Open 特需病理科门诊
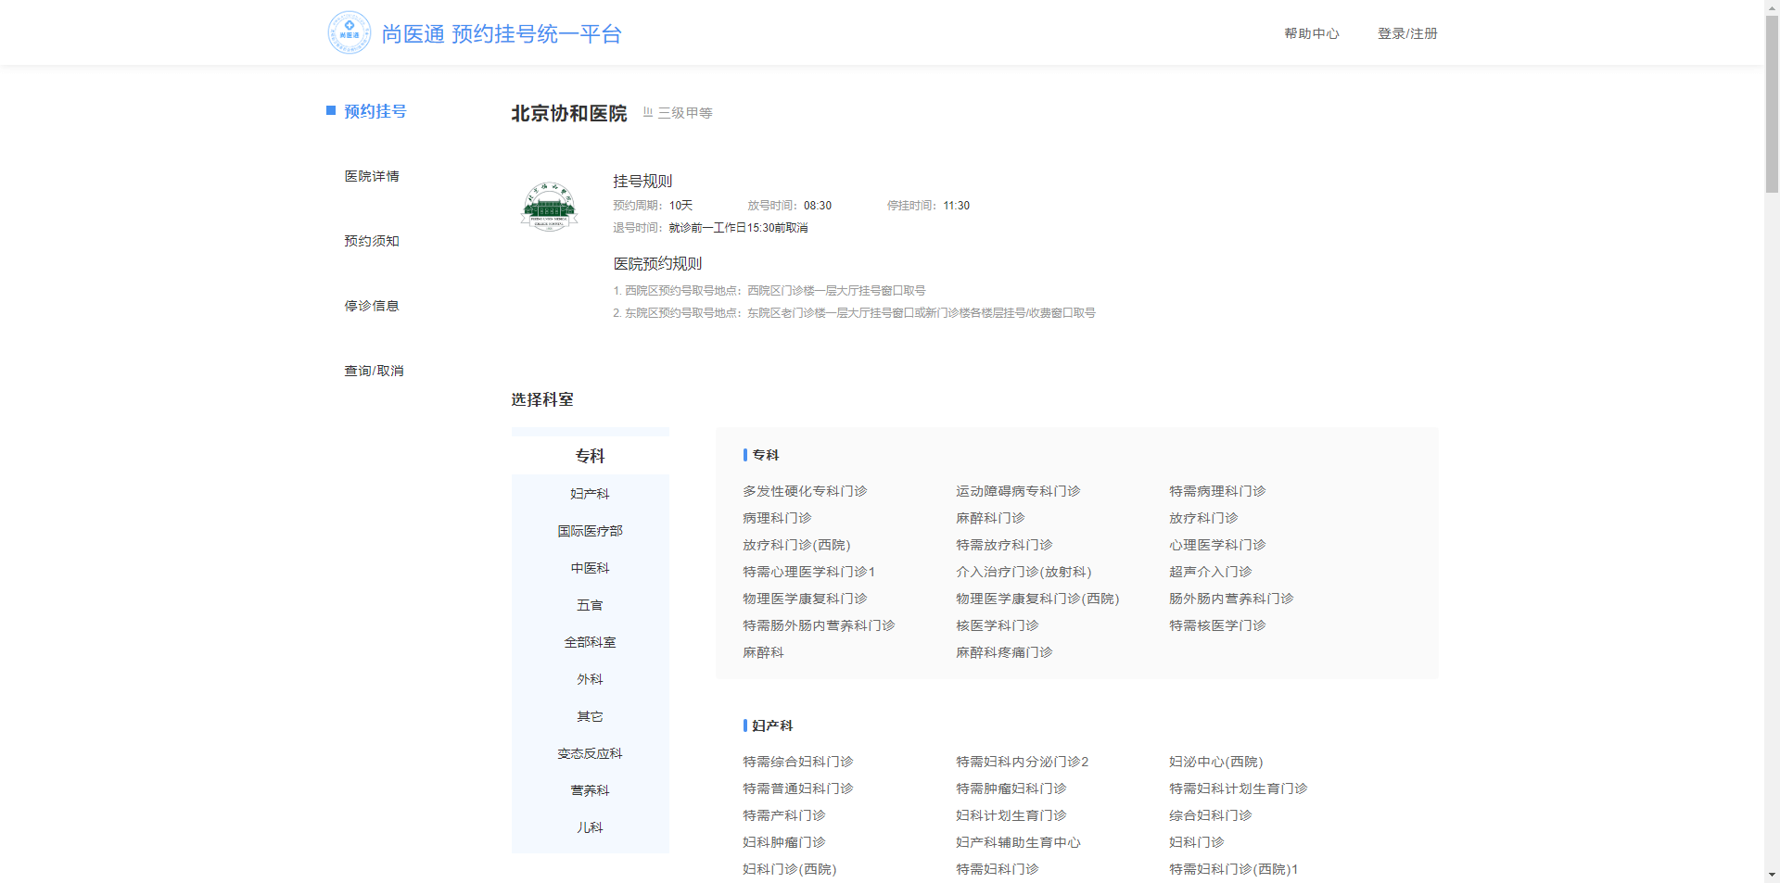The width and height of the screenshot is (1780, 883). pos(1217,491)
